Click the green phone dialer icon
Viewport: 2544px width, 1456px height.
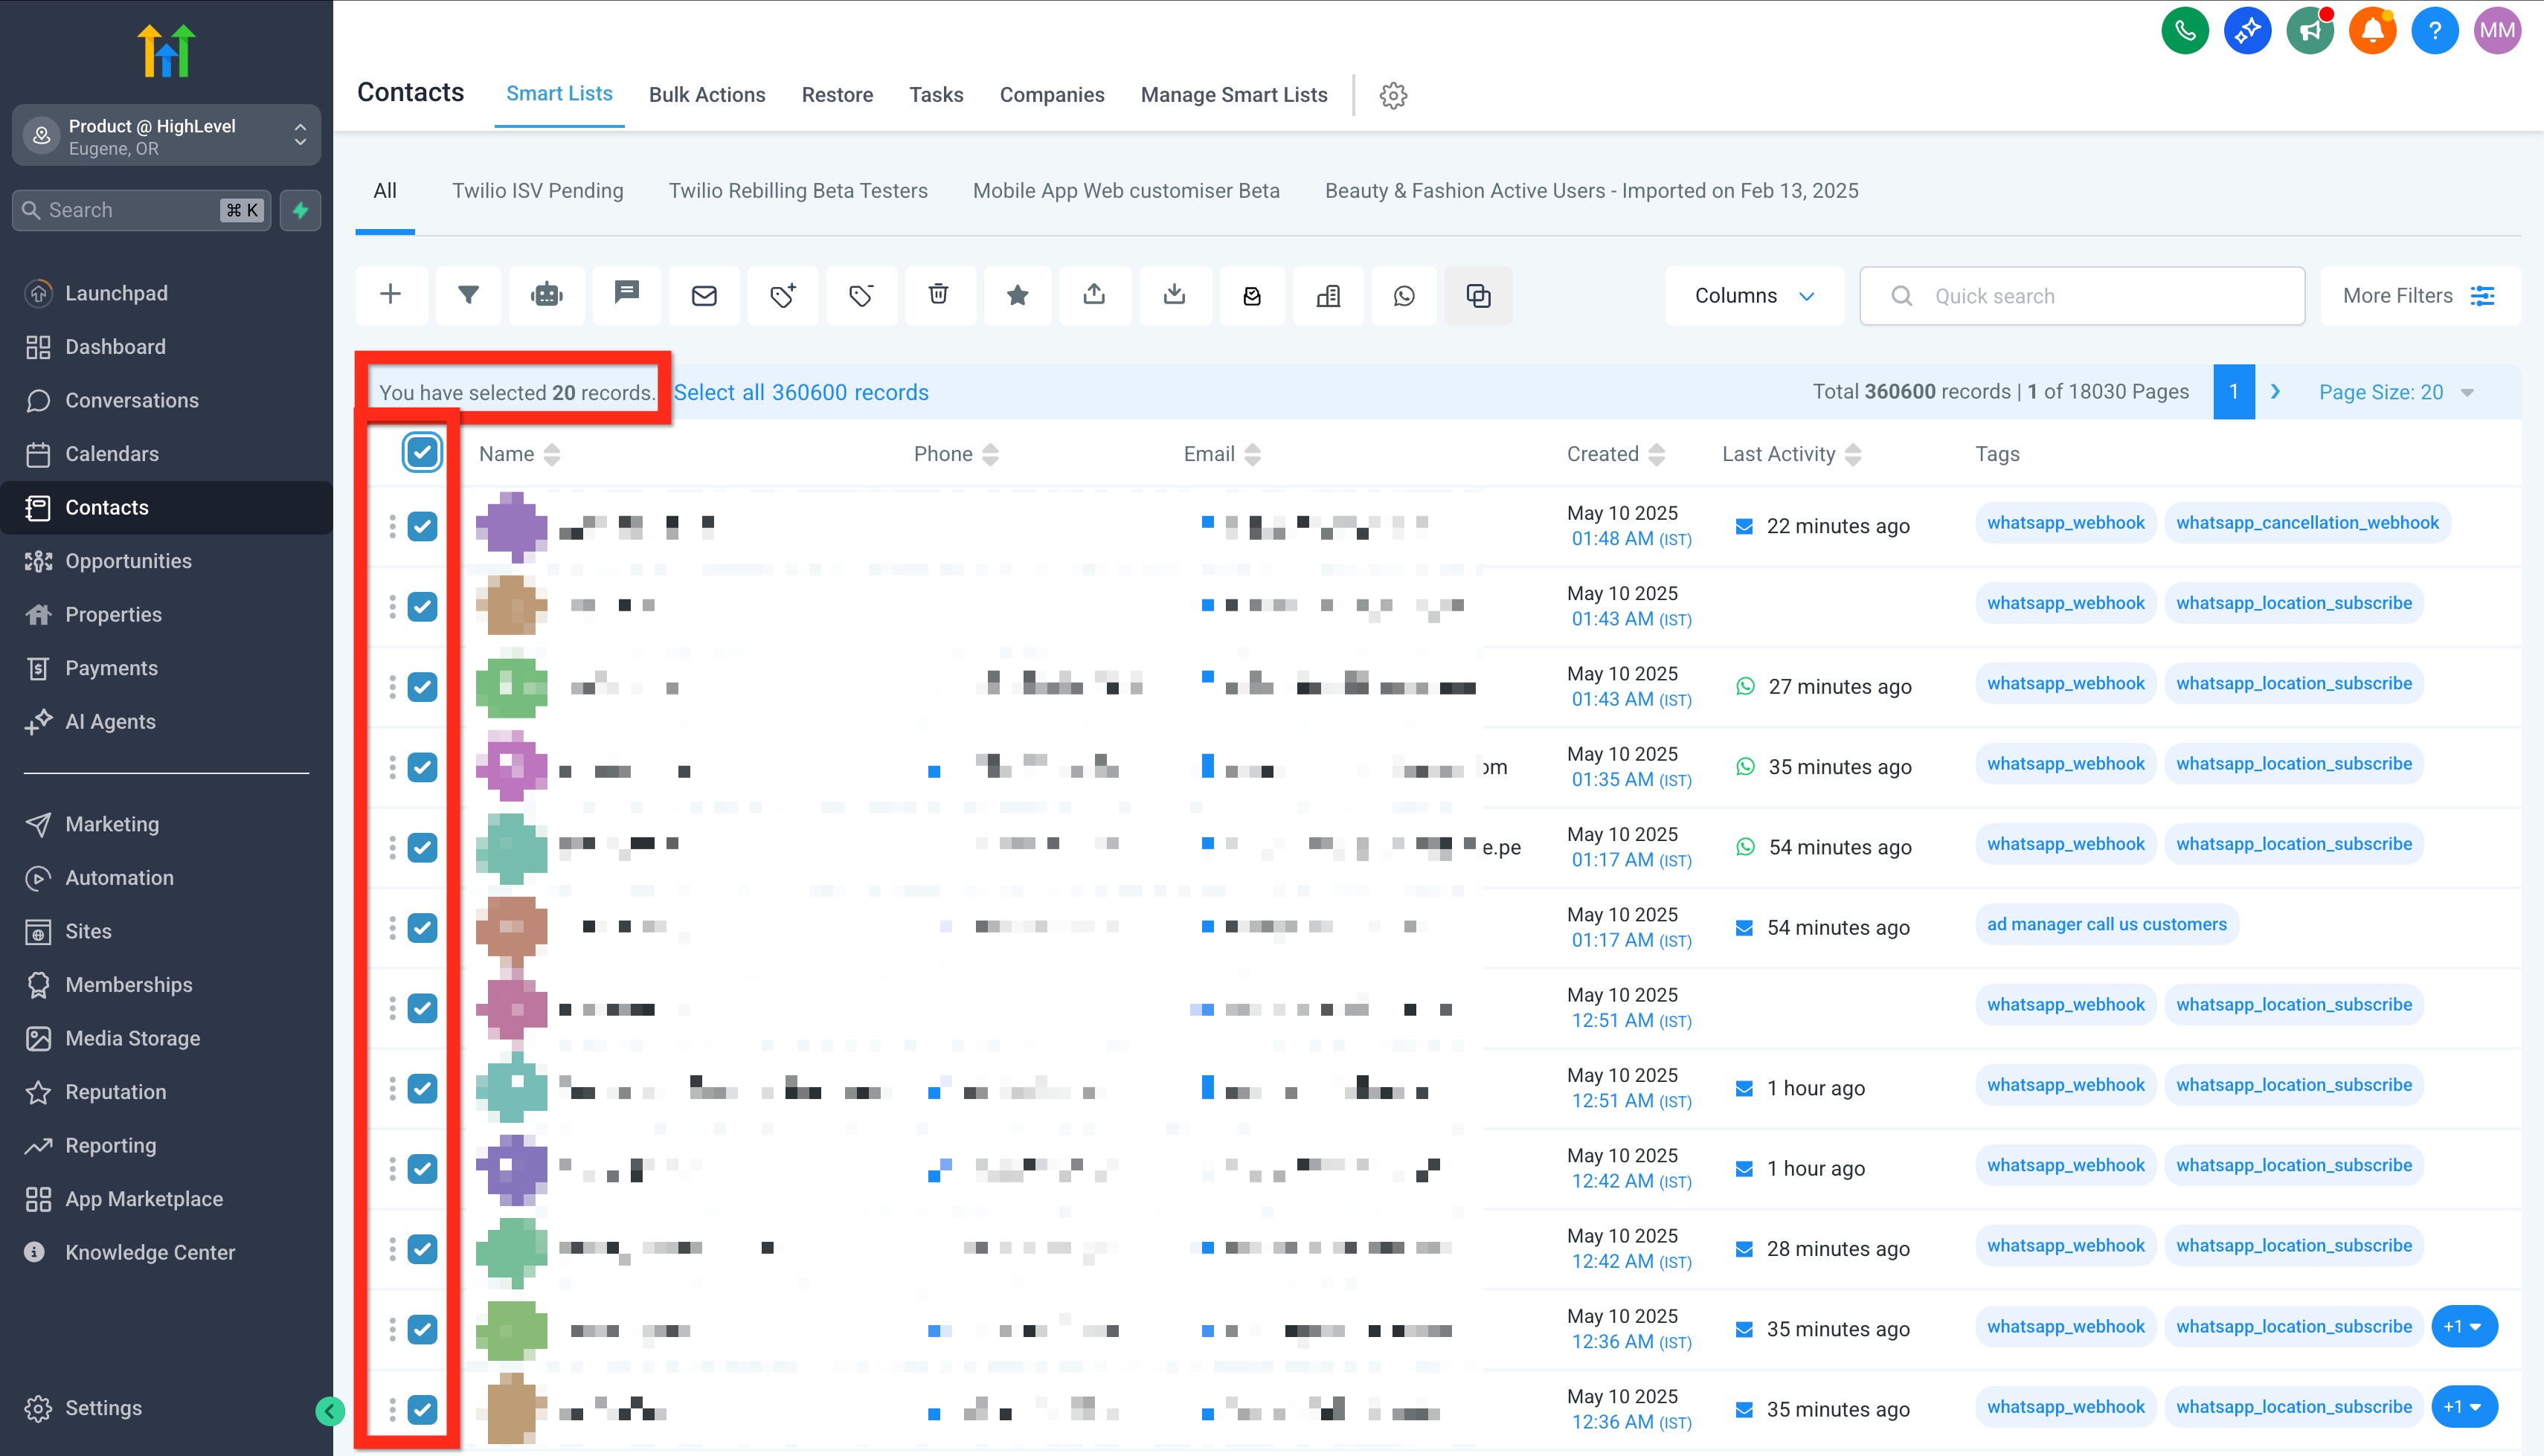pyautogui.click(x=2184, y=31)
